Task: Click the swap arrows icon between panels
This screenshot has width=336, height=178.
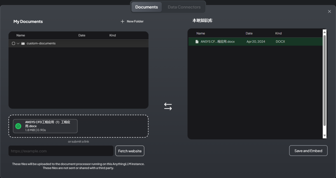Action: pos(168,106)
